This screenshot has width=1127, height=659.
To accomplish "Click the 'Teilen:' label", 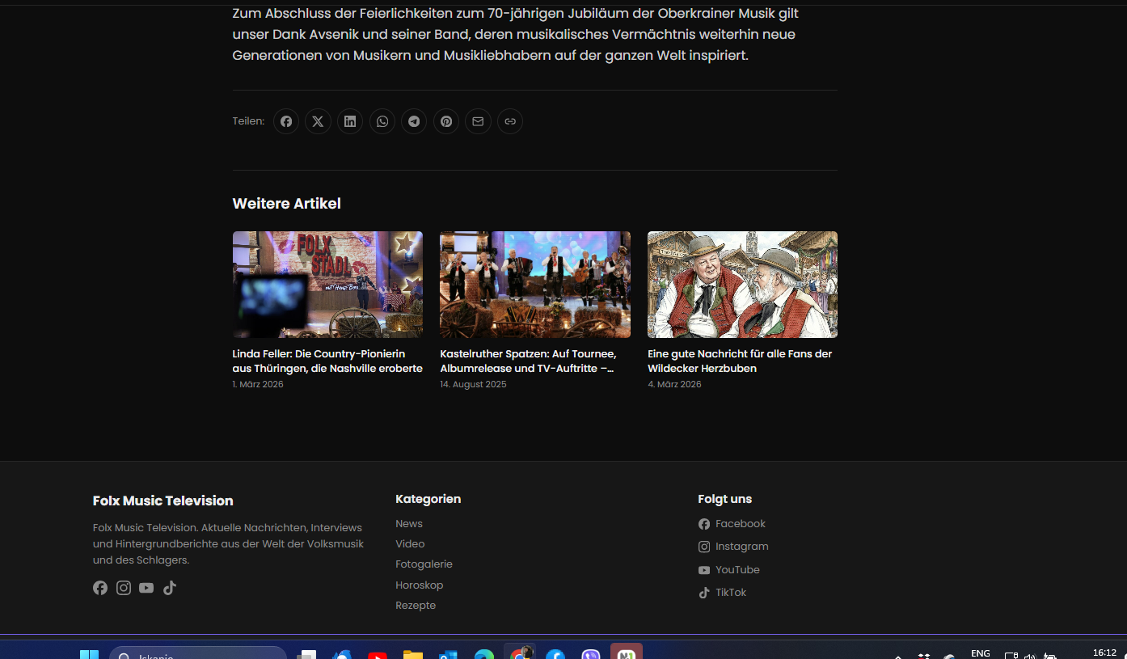I will (248, 121).
